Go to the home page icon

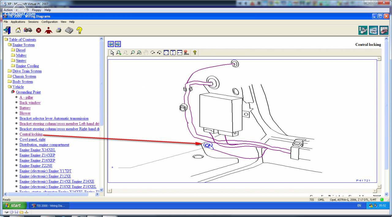point(18,30)
